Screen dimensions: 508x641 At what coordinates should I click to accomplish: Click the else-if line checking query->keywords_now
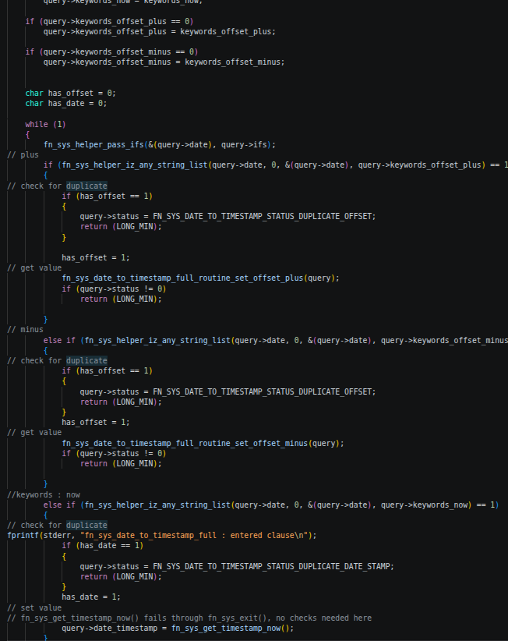pyautogui.click(x=270, y=505)
